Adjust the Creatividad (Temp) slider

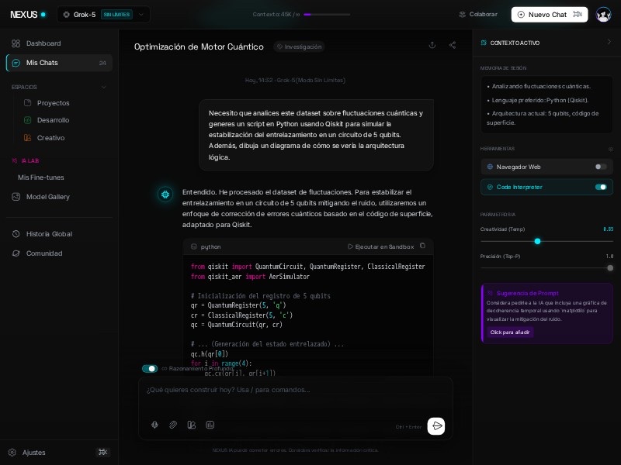pos(537,241)
